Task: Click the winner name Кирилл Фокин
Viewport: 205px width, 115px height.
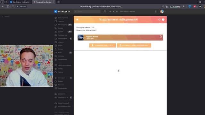Action: (92, 37)
